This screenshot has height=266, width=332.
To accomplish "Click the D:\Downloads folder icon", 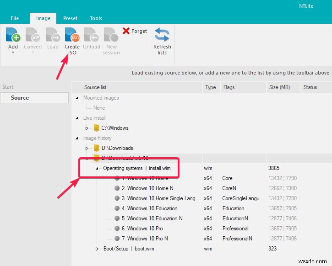I will point(96,148).
